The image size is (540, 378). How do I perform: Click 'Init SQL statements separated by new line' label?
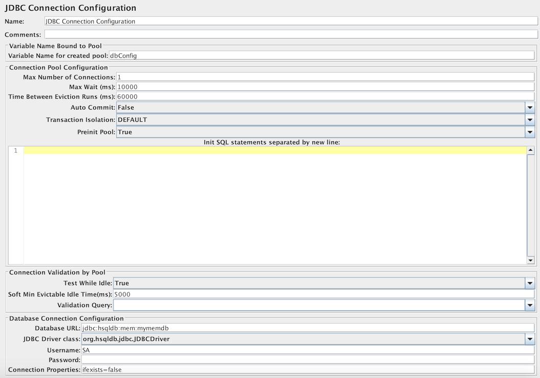click(272, 142)
